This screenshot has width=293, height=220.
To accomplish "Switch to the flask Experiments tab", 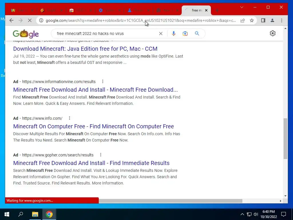I will (x=138, y=10).
